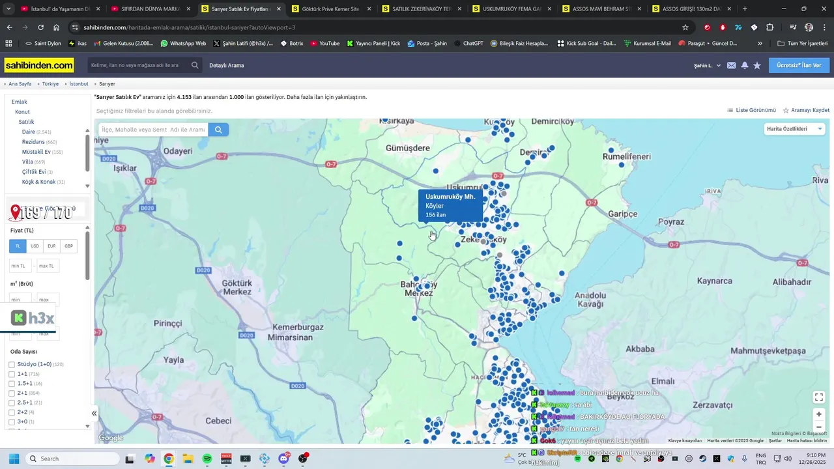Click the İlçe, Mahalle map search field
Viewport: 834px width, 469px height.
(153, 130)
